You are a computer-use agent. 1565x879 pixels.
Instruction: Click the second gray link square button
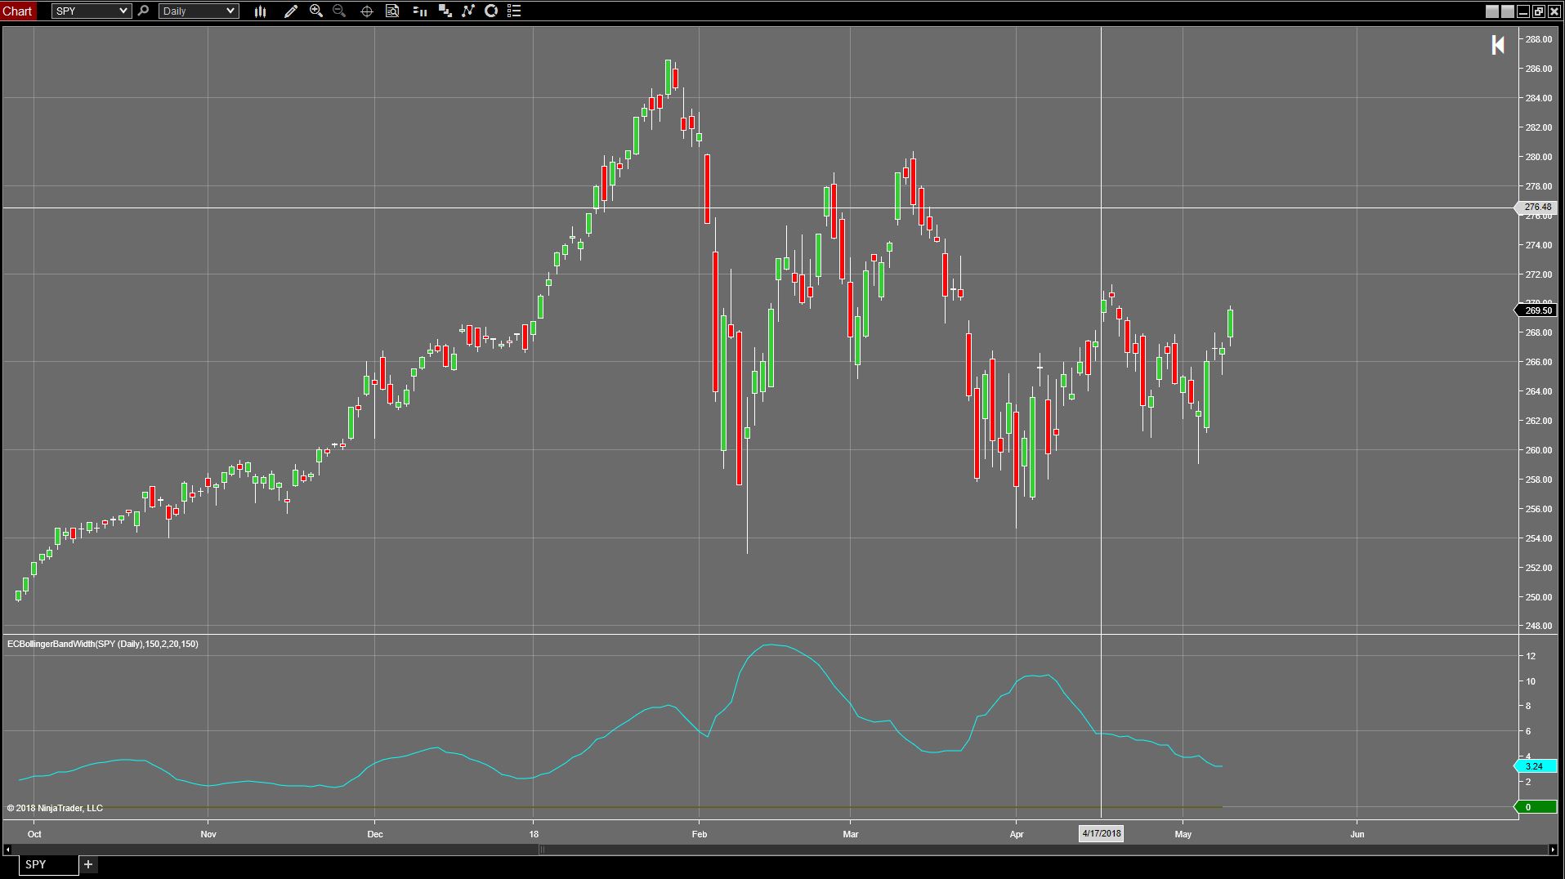pos(1508,11)
